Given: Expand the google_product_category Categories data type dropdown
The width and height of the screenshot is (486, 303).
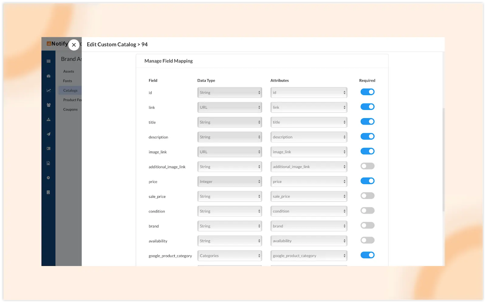Looking at the screenshot, I should pos(229,256).
